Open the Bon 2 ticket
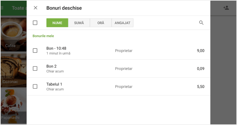Image resolution: width=237 pixels, height=125 pixels. (118, 69)
